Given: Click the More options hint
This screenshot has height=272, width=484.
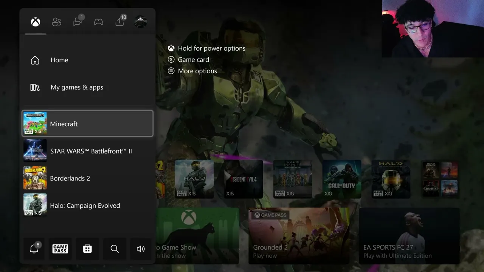Looking at the screenshot, I should (x=192, y=71).
